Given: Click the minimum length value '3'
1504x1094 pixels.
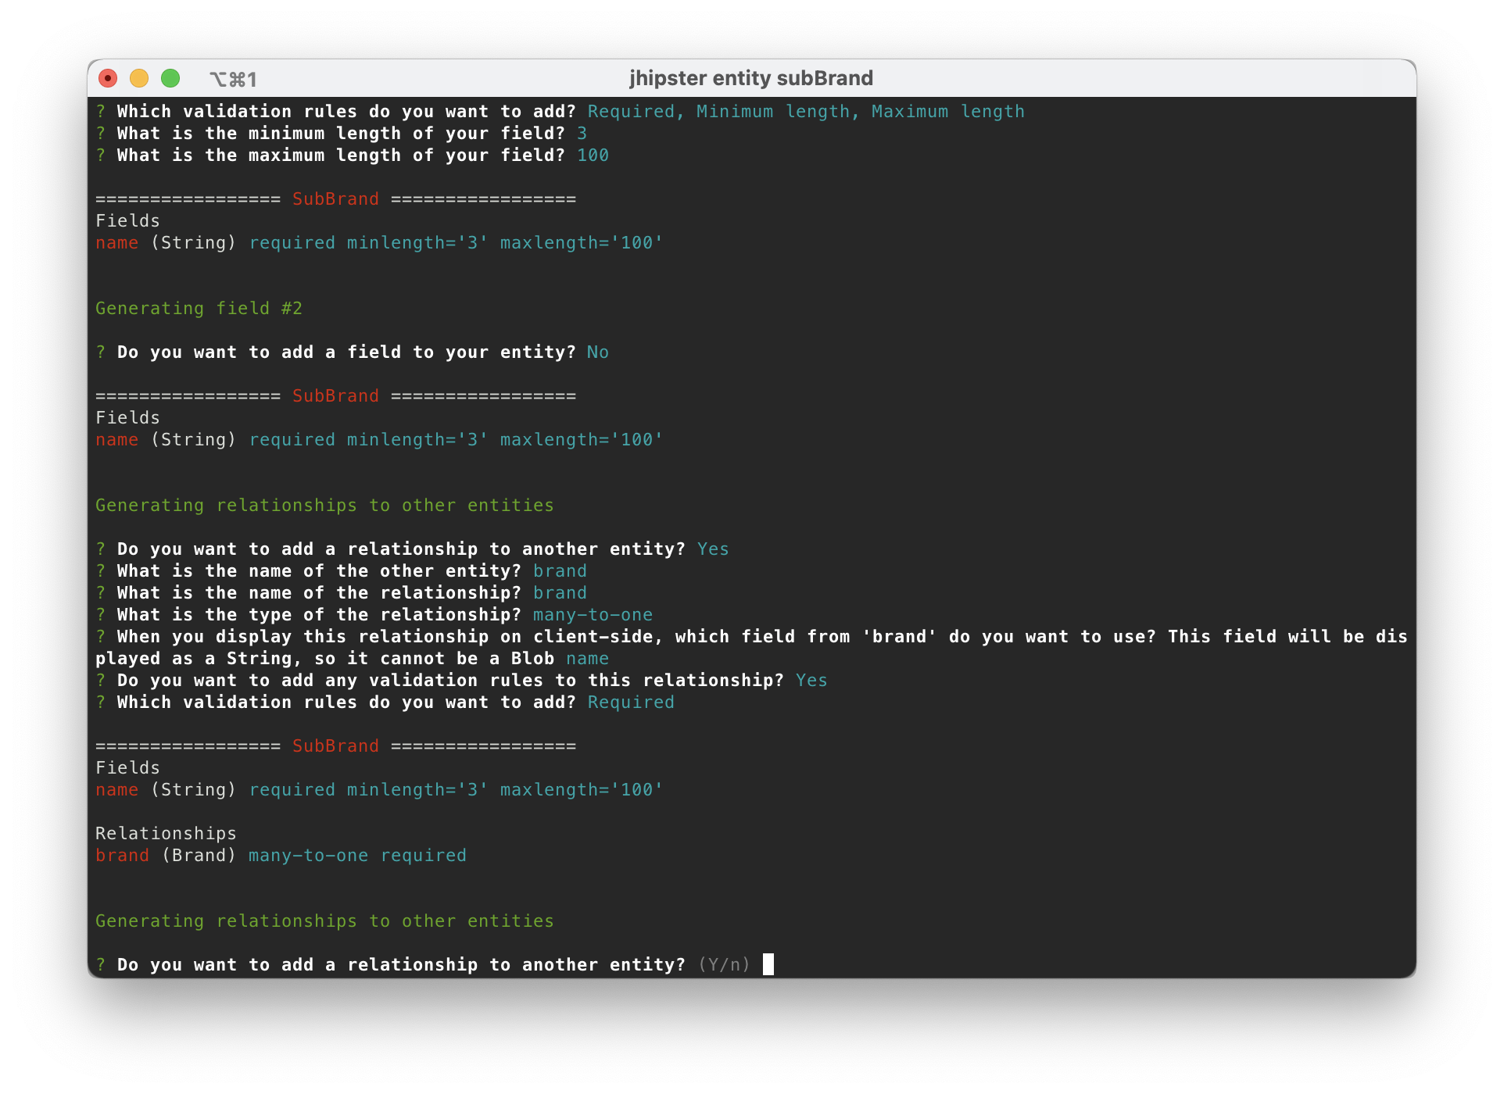Looking at the screenshot, I should click(582, 134).
